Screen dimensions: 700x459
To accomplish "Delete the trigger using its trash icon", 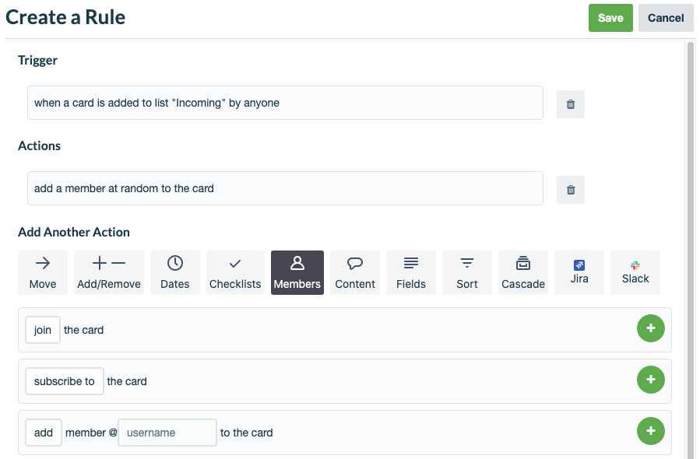I will click(570, 103).
